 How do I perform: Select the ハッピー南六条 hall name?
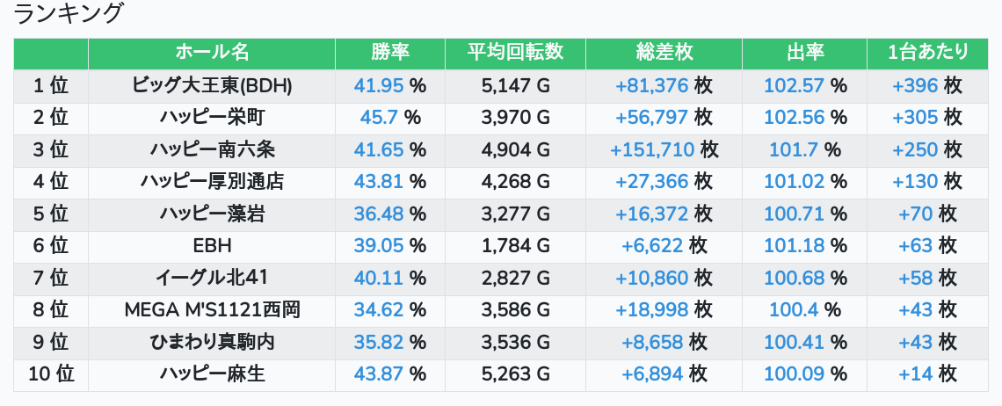click(212, 149)
